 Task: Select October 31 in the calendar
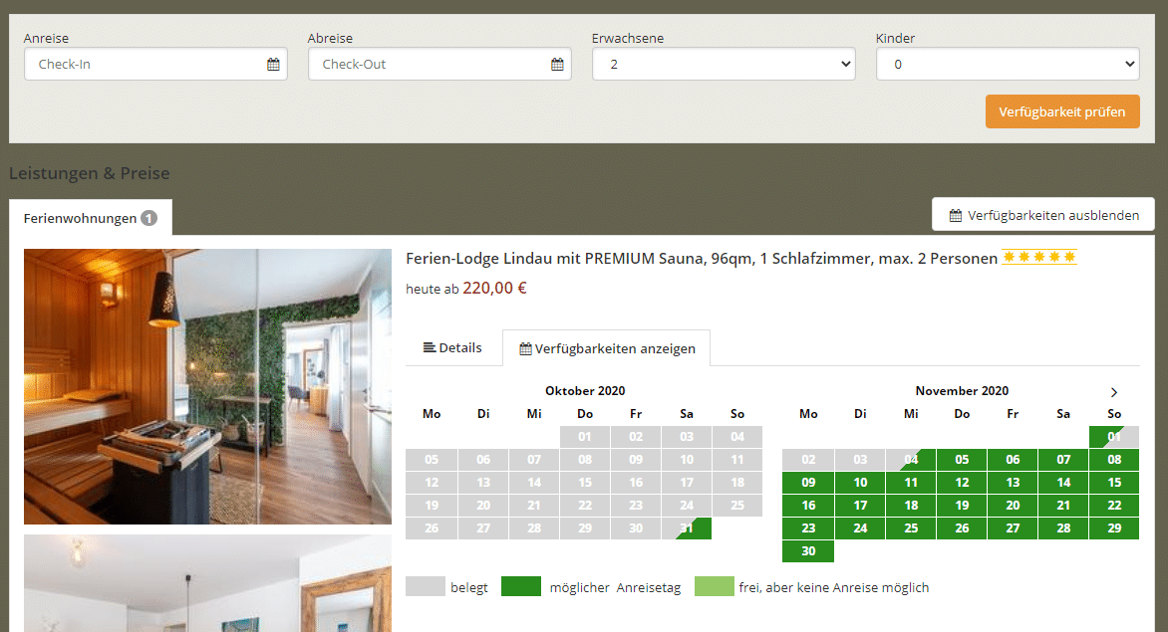click(687, 528)
